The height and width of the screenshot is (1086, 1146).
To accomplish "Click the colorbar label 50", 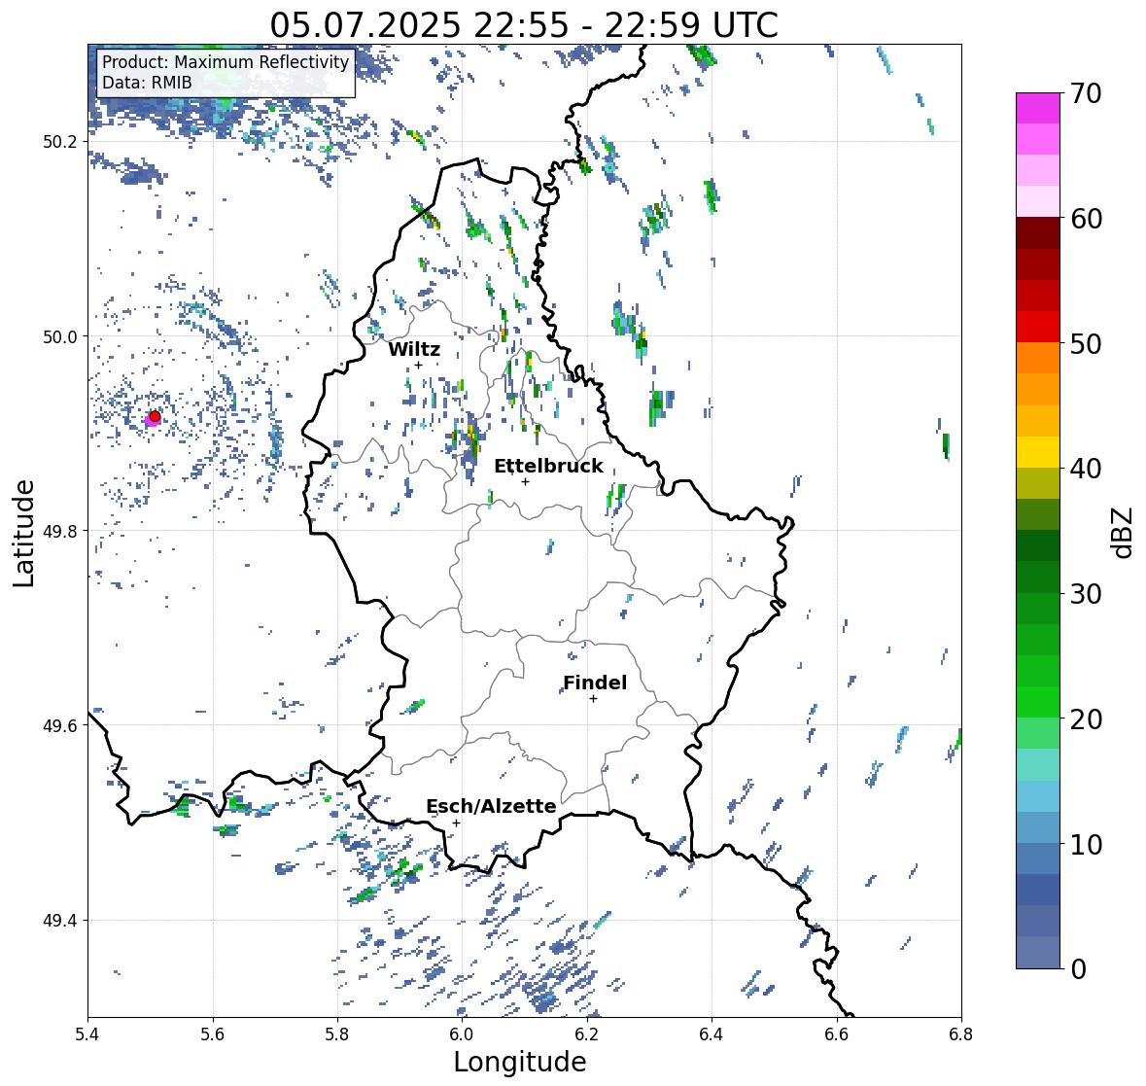I will pos(1086,344).
